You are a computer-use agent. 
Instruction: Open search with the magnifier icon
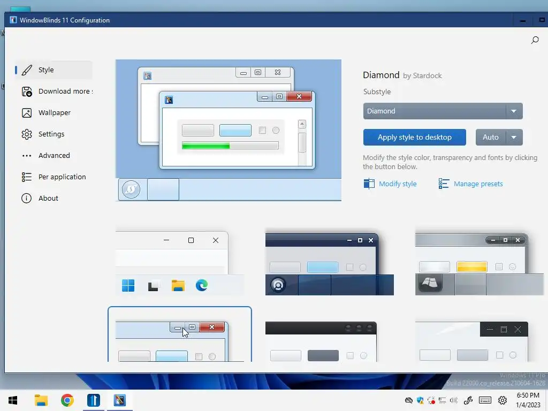click(535, 40)
